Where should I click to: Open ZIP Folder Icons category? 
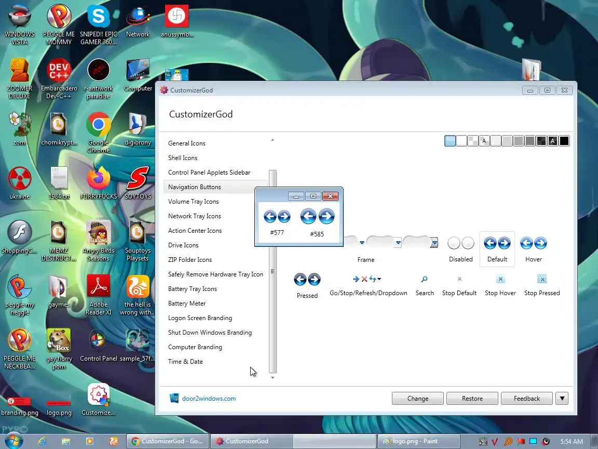coord(215,260)
